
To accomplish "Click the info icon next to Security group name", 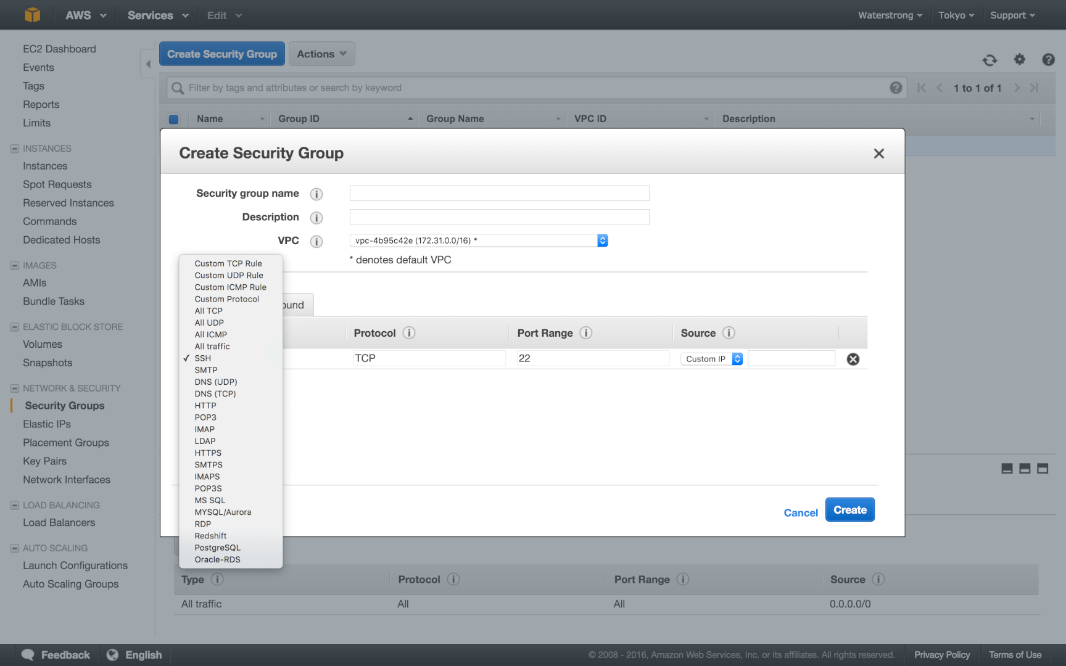I will pyautogui.click(x=316, y=194).
